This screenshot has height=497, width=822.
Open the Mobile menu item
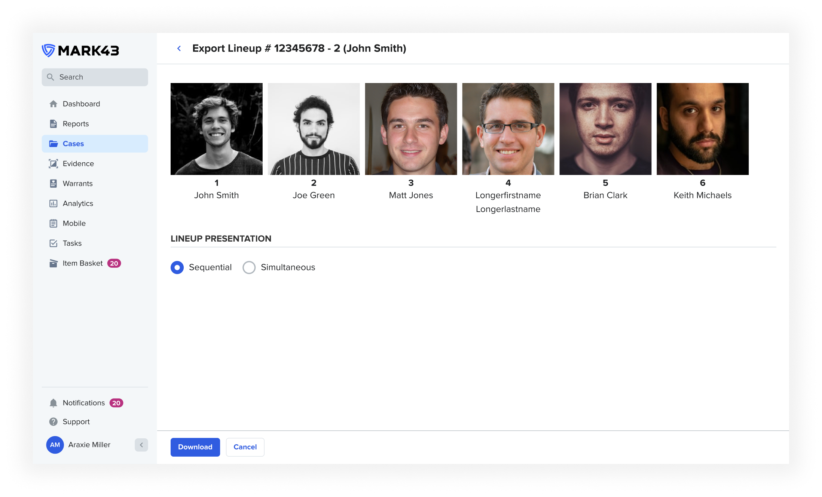point(74,224)
